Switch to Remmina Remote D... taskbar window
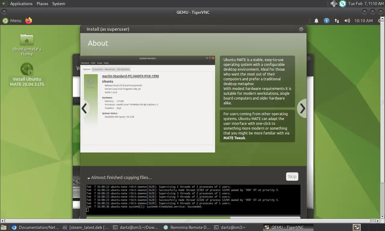Viewport: 385px width, 231px height. point(187,227)
